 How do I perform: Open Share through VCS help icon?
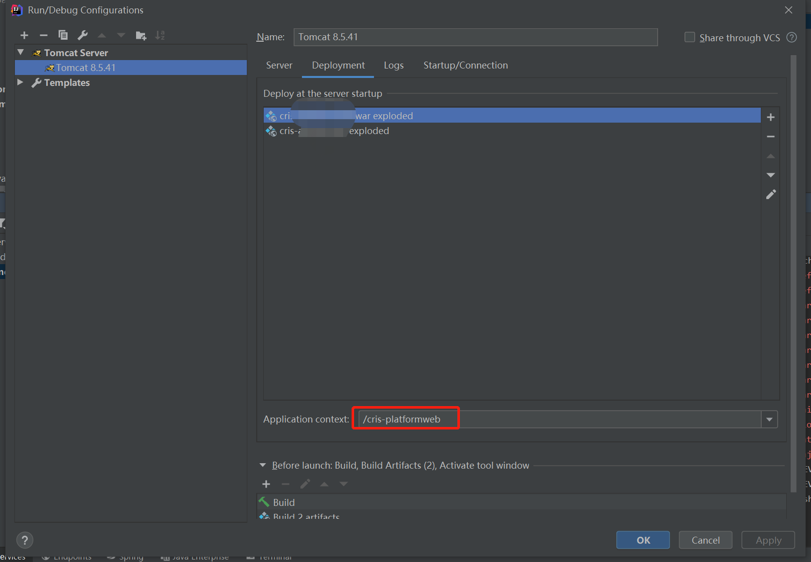click(x=792, y=38)
